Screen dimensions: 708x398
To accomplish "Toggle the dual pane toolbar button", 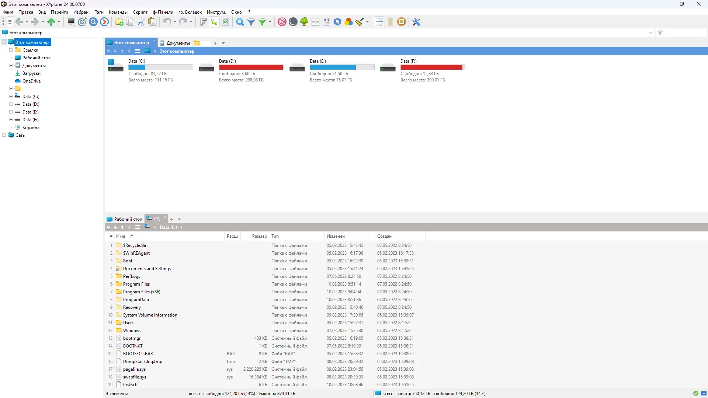I will click(x=379, y=22).
